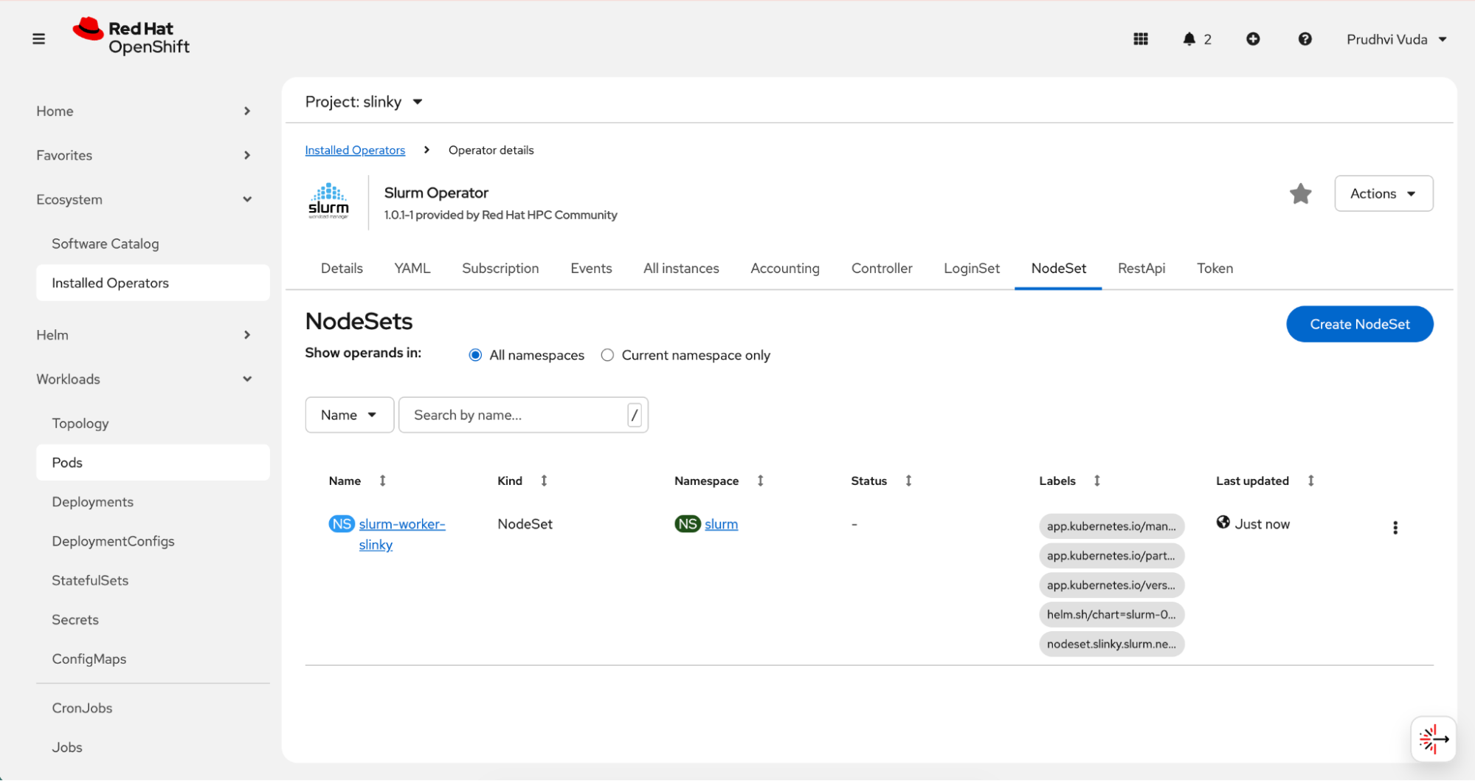
Task: View notifications bell icon
Action: pyautogui.click(x=1189, y=39)
